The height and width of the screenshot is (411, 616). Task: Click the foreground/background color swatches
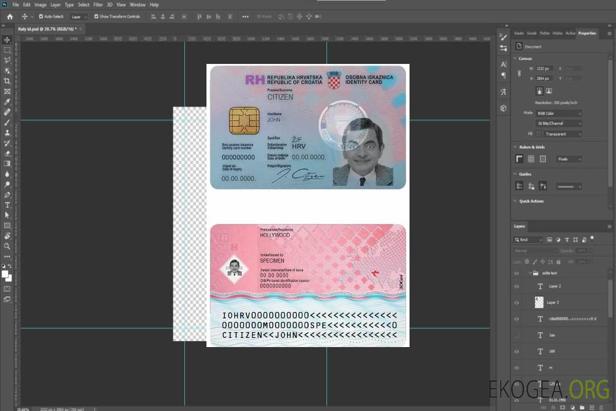7,276
